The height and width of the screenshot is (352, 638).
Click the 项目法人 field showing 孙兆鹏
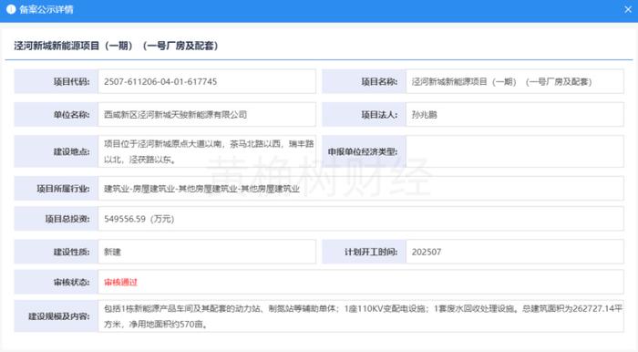coord(515,114)
